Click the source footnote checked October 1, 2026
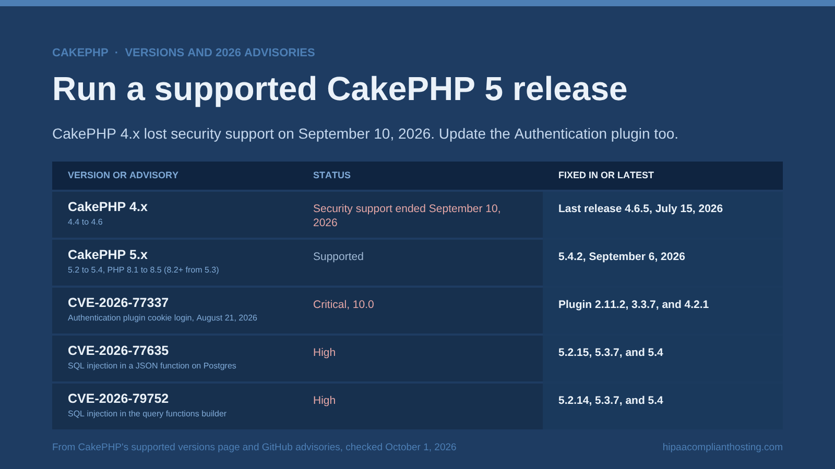 (x=254, y=447)
